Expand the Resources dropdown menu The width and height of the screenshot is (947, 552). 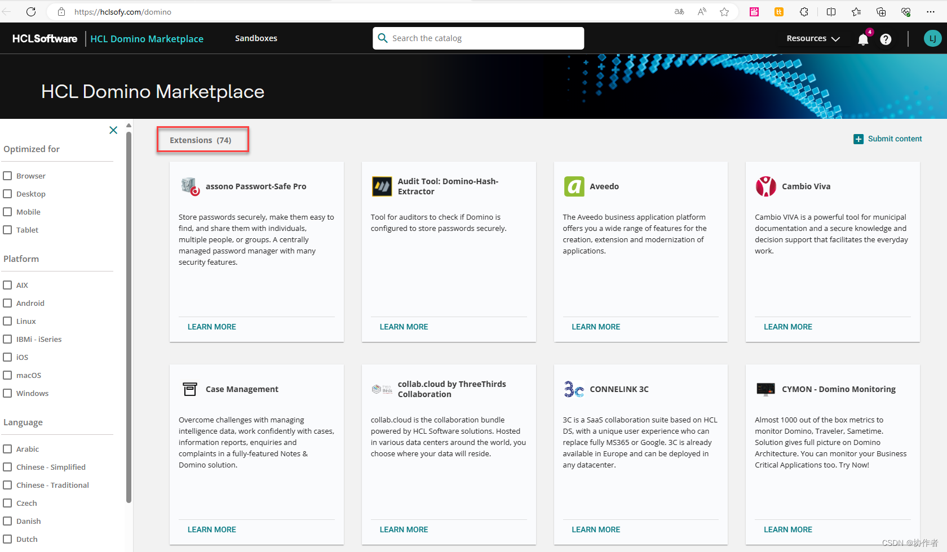[813, 38]
